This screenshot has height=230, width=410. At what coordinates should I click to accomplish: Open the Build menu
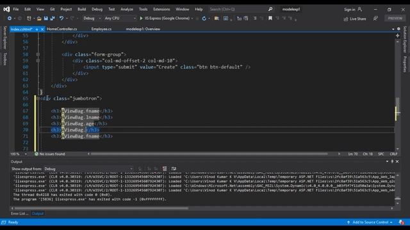pyautogui.click(x=81, y=9)
